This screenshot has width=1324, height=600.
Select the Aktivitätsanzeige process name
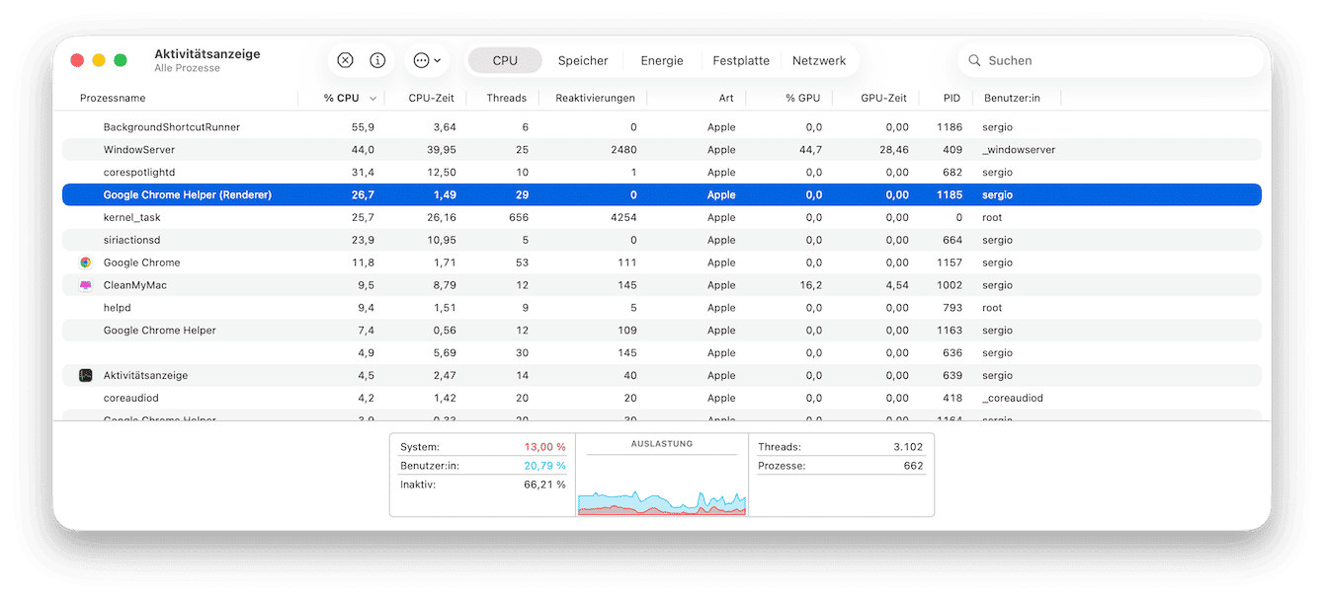click(x=145, y=375)
